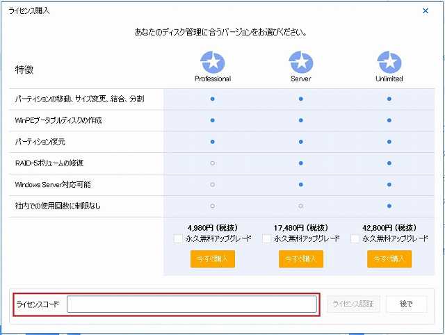Click the 後で button
Viewport: 445px width, 335px height.
pos(406,304)
